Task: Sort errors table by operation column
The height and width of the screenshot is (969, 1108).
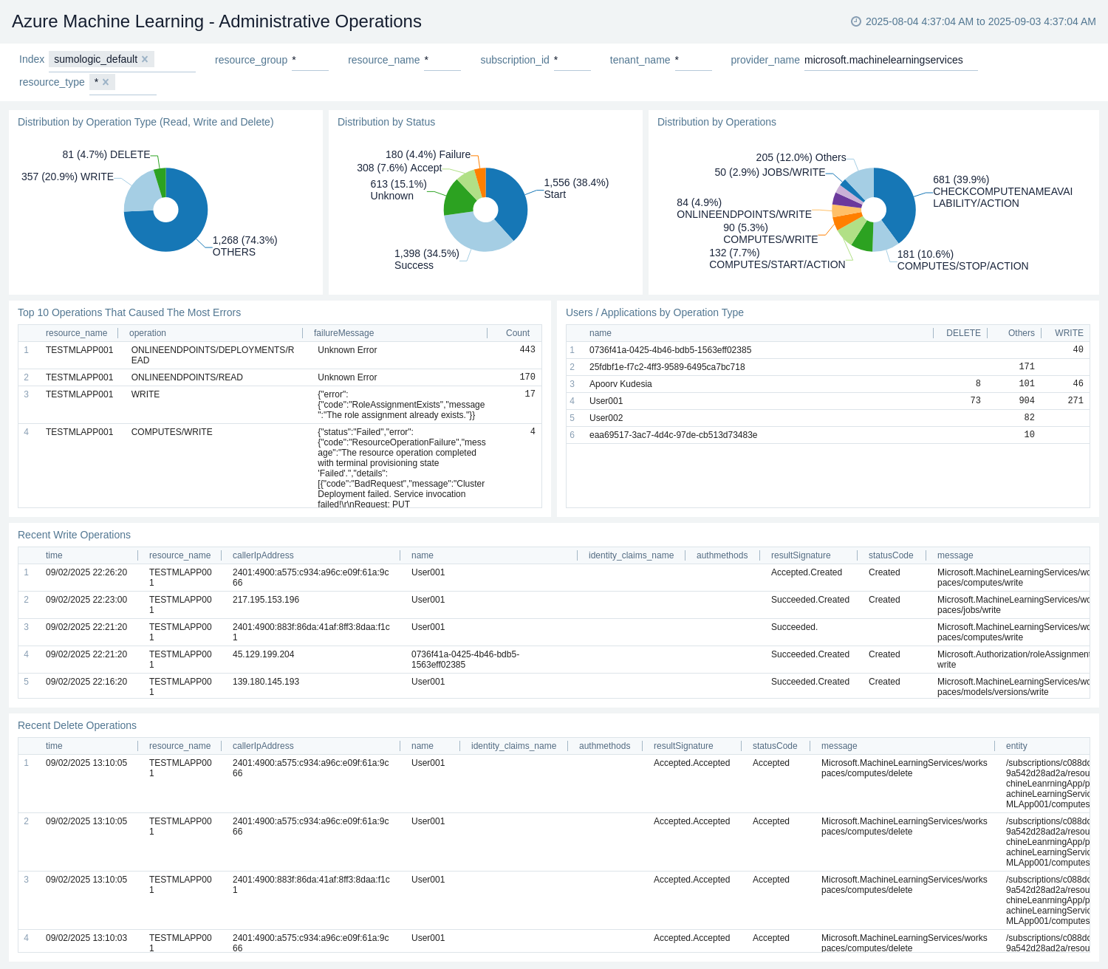Action: (x=148, y=333)
